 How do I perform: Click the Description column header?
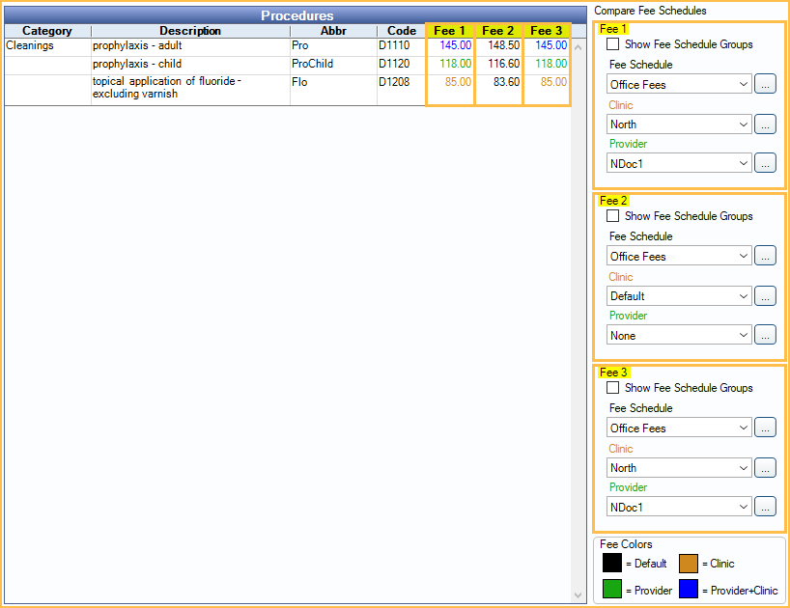click(x=190, y=31)
